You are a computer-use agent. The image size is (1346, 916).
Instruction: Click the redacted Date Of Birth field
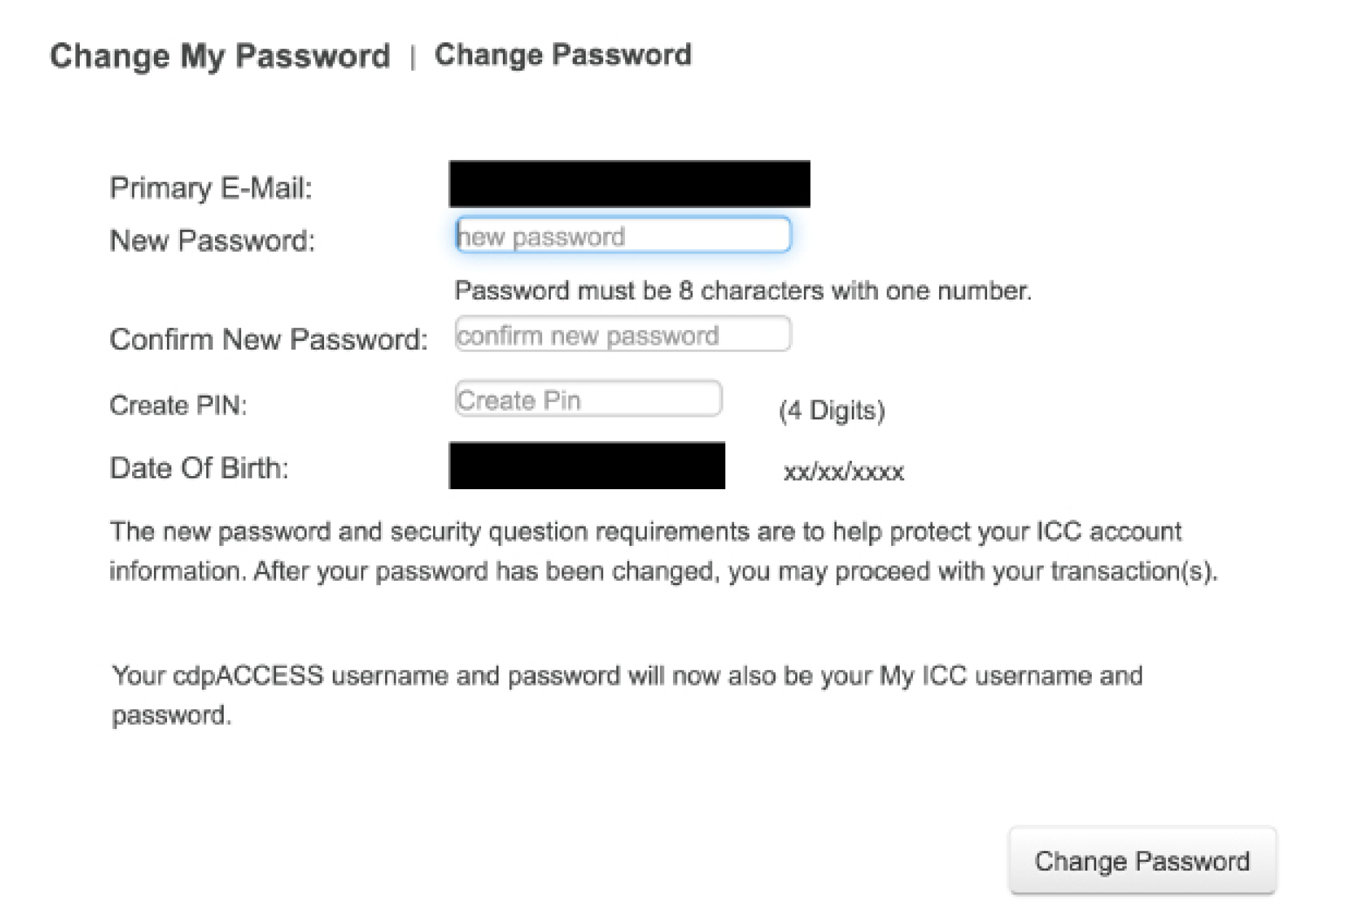pos(586,465)
